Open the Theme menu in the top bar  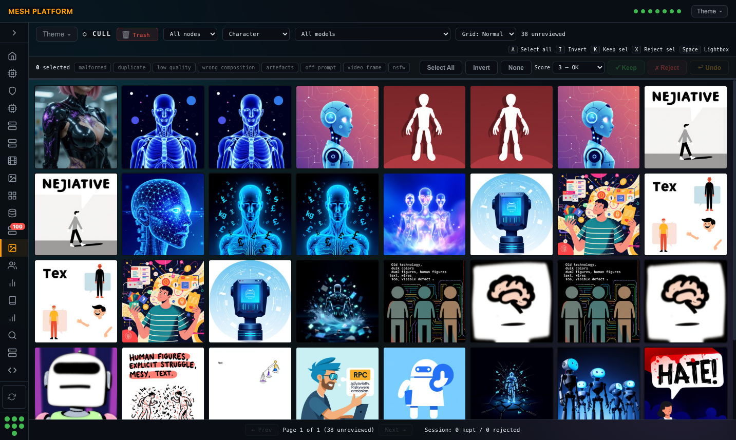[709, 11]
